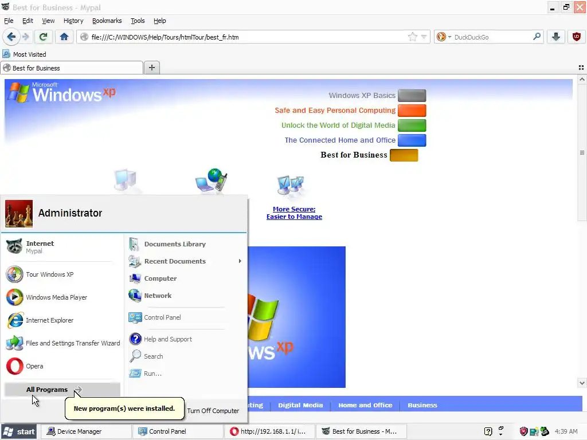Open the Help menu in Mypal
This screenshot has width=587, height=440.
point(159,21)
